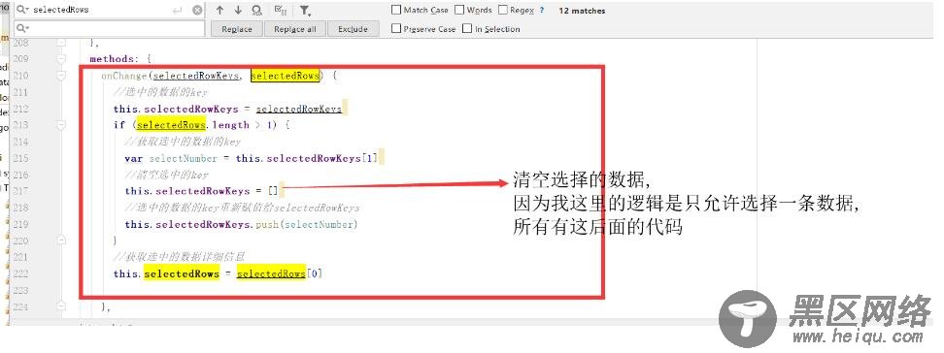Open replace history magnifier in replace field

pos(23,28)
